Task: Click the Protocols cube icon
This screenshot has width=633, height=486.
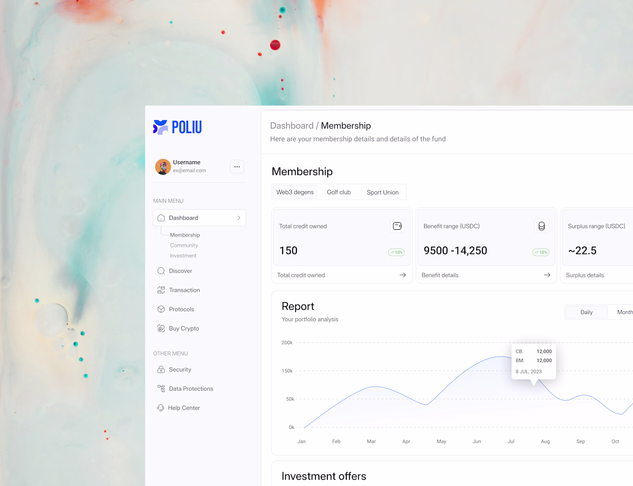Action: [x=161, y=309]
